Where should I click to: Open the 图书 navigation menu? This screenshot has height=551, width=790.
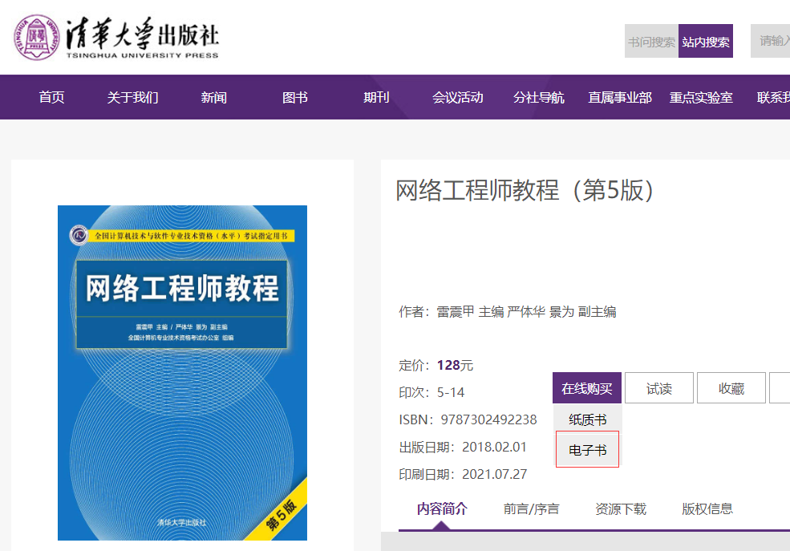pos(295,97)
